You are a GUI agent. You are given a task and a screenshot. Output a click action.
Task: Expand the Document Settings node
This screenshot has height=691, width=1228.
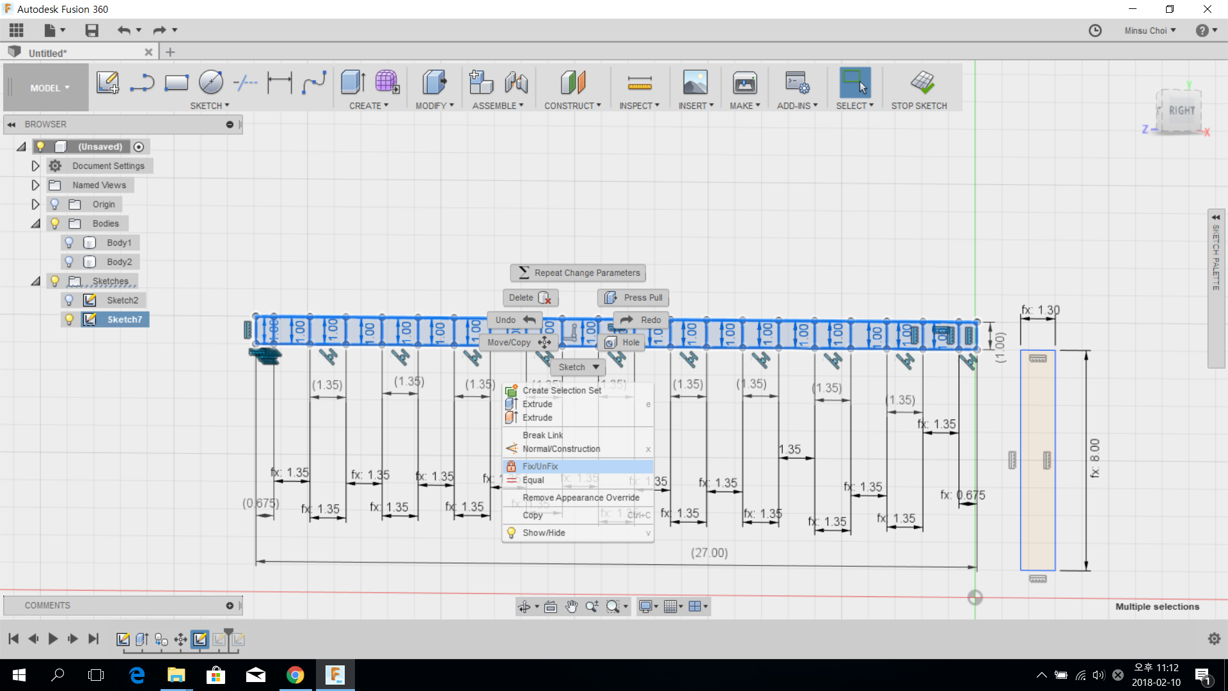(x=35, y=166)
